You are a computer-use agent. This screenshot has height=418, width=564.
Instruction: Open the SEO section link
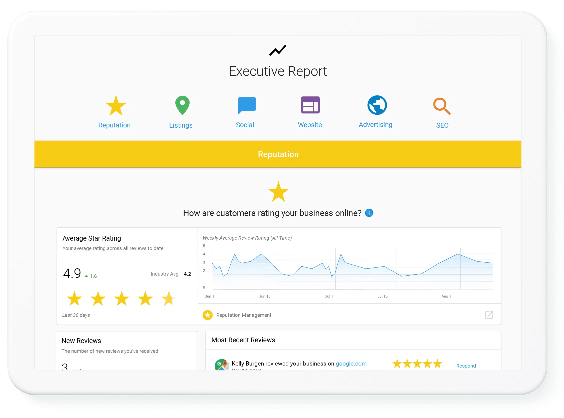[x=442, y=125]
